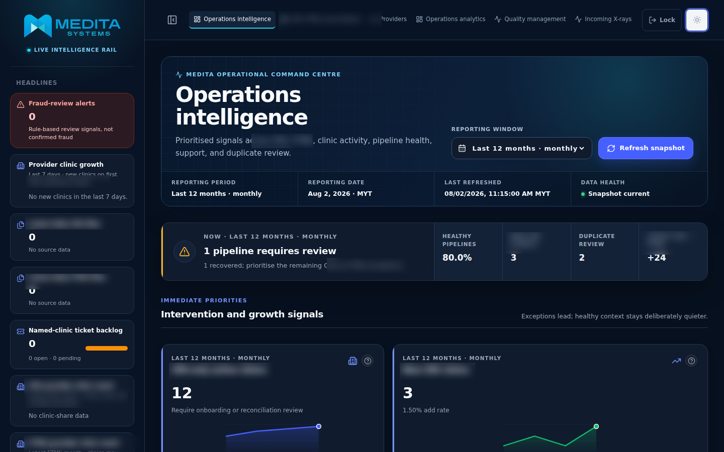The image size is (724, 452).
Task: Open help on the 1.50% add rate card
Action: coord(691,361)
